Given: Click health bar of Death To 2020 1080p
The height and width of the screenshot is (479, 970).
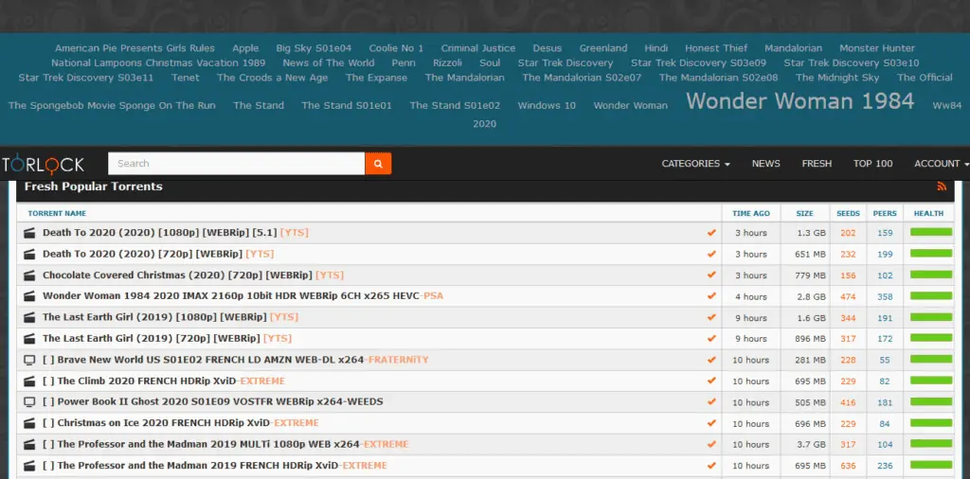Looking at the screenshot, I should click(931, 232).
